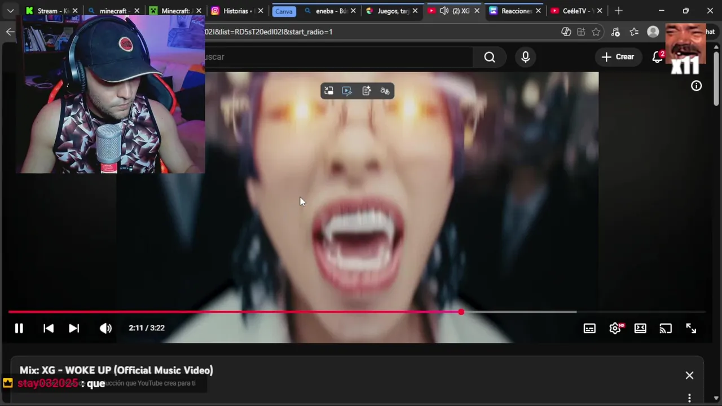Close the eneba tab
Image resolution: width=722 pixels, height=406 pixels.
(353, 11)
